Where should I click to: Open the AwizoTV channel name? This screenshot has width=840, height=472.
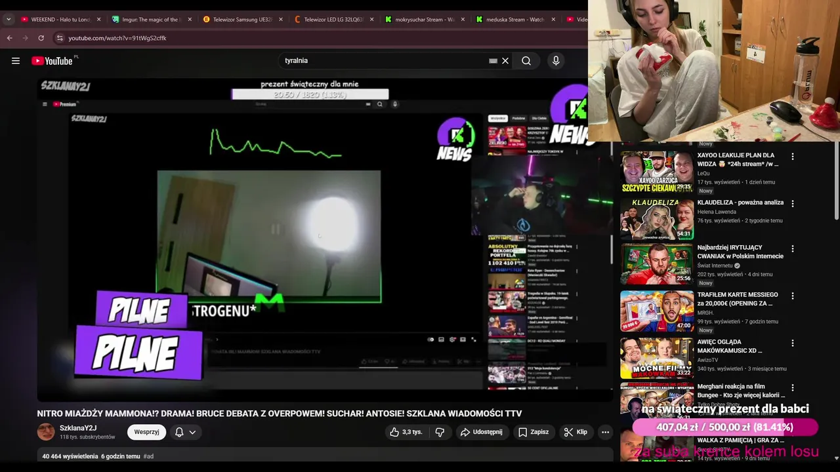pos(708,360)
